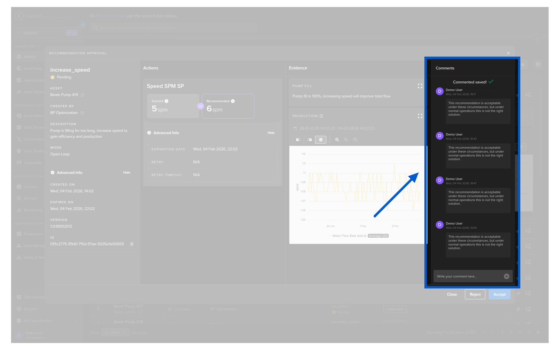
Task: Accept the recommendation
Action: point(499,294)
